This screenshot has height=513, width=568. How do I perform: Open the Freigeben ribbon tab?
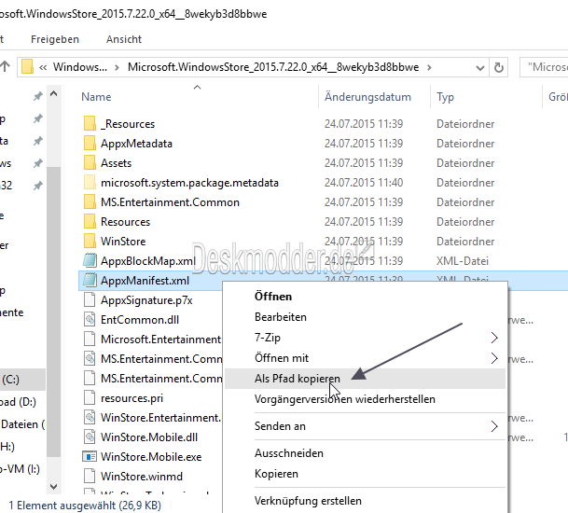(55, 39)
